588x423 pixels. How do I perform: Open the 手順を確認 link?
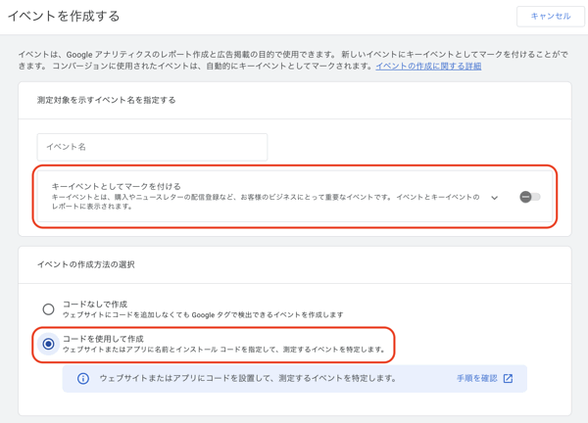[476, 378]
